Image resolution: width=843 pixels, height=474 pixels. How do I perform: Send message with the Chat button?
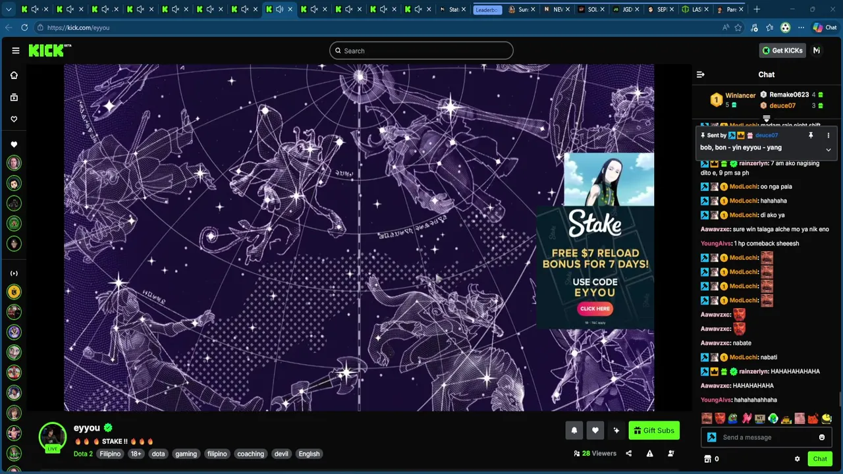point(820,459)
